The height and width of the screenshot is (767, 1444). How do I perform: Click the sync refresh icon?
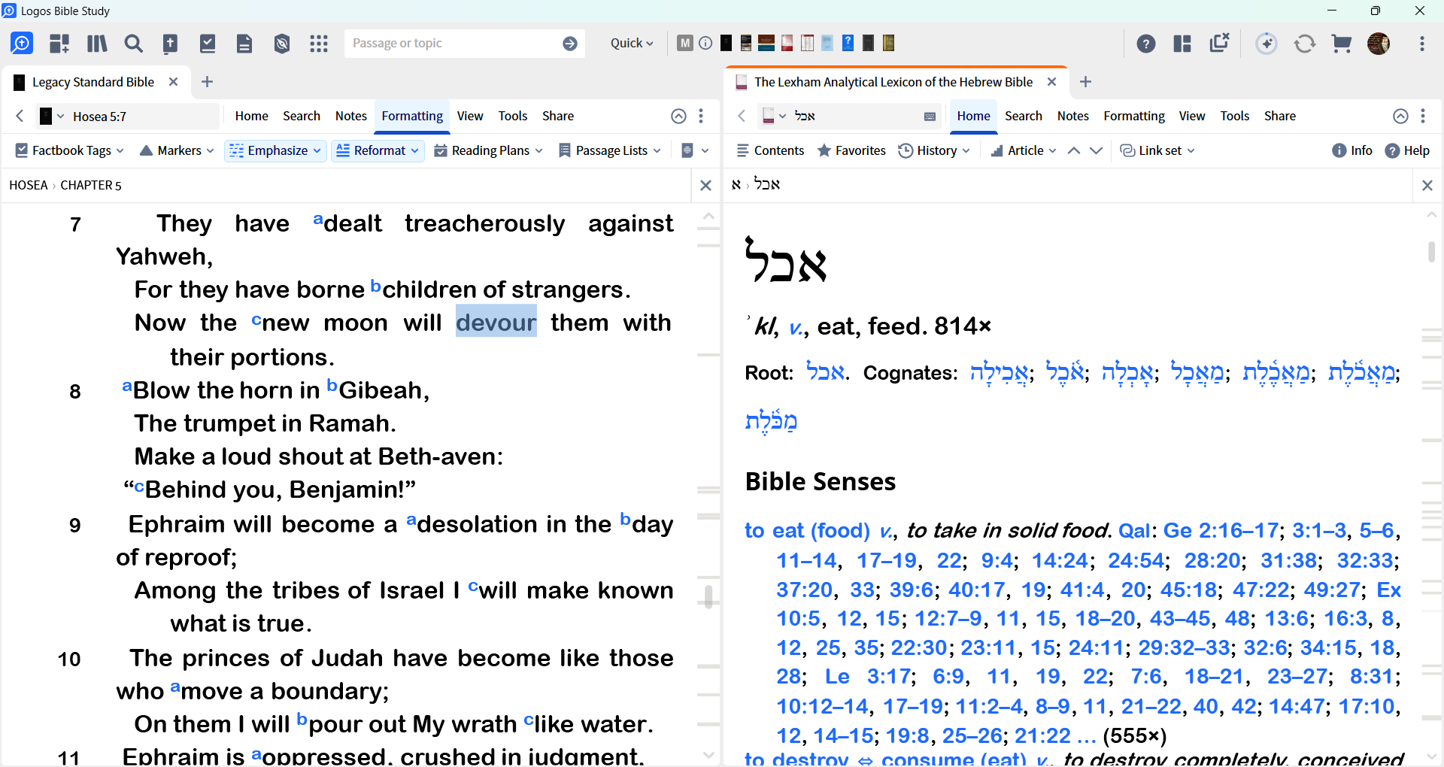tap(1305, 44)
